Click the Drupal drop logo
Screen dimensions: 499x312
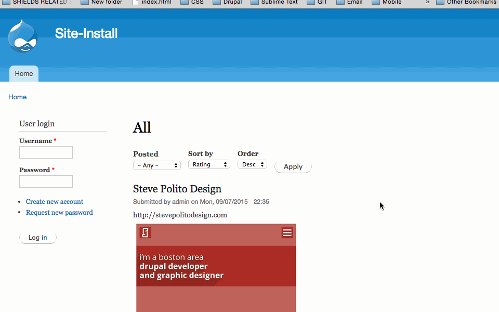22,36
